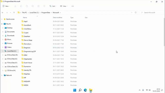The image size is (165, 93).
Task: Sort by the Type column header
Action: 72,18
